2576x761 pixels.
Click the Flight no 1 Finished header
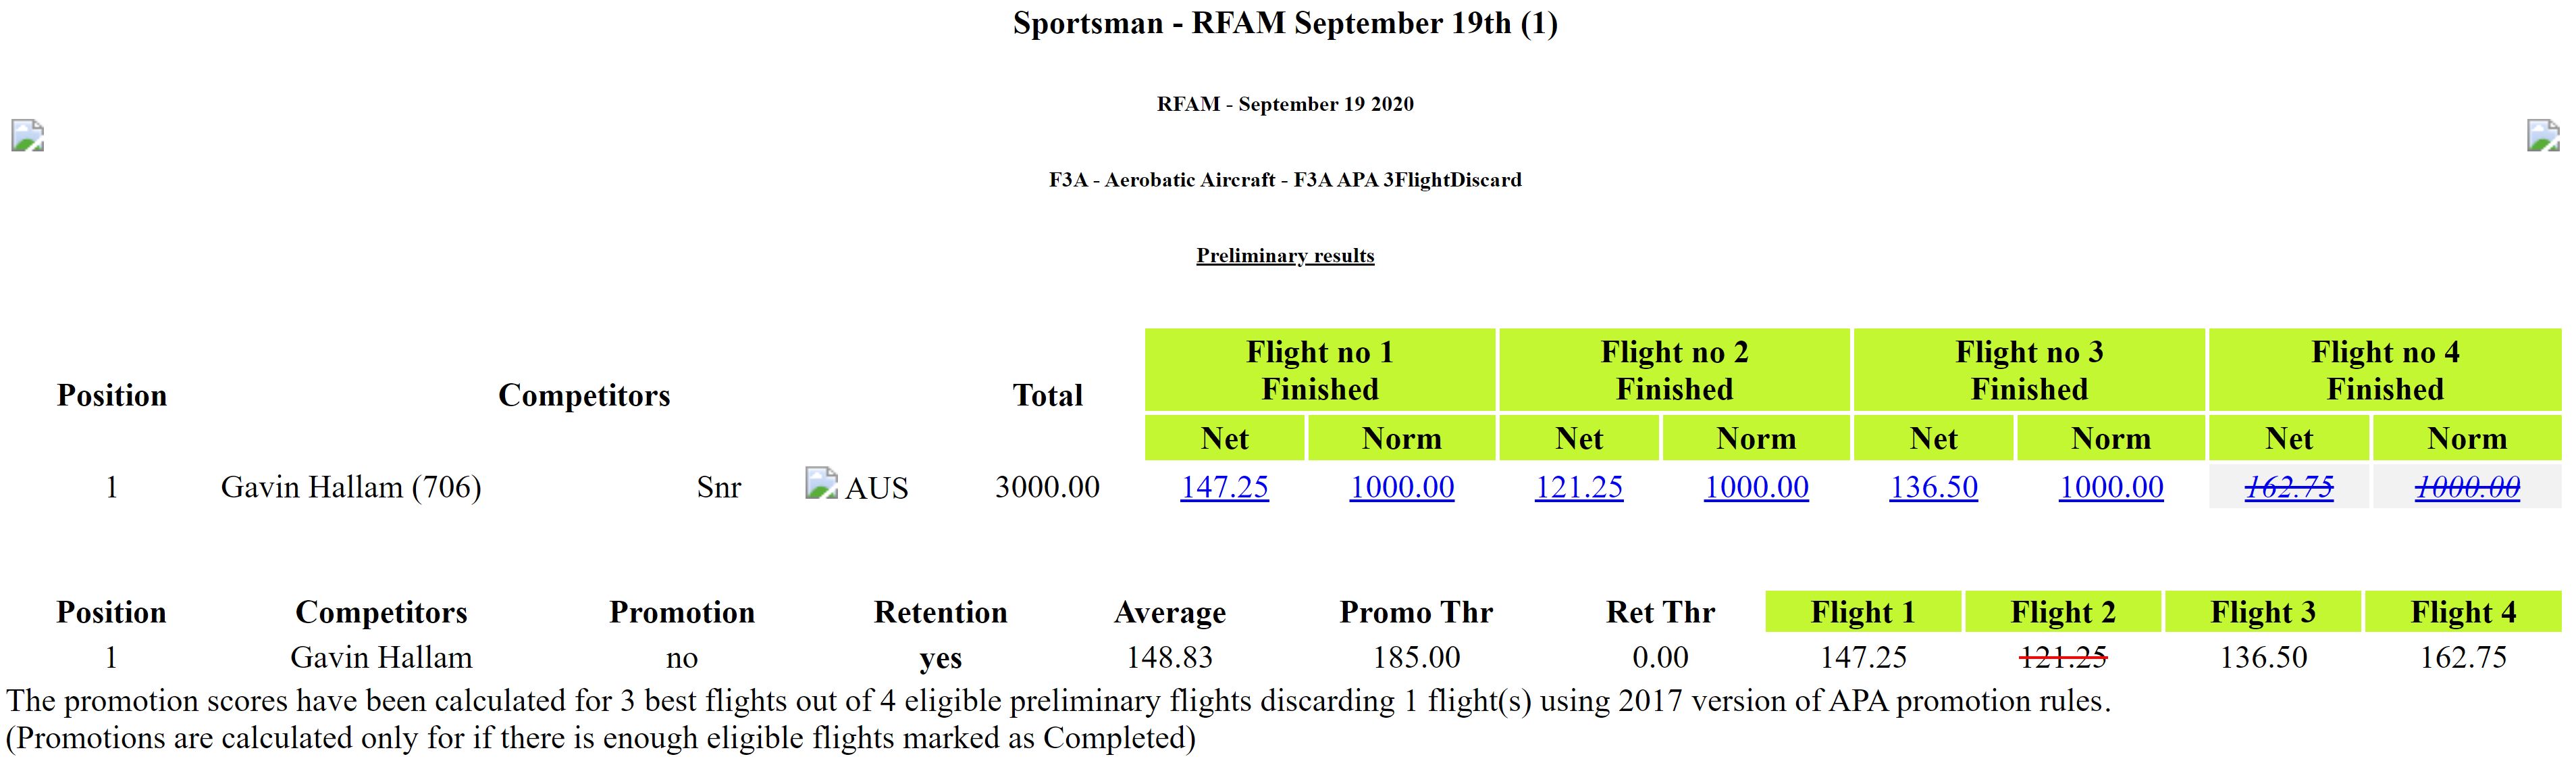point(1320,370)
